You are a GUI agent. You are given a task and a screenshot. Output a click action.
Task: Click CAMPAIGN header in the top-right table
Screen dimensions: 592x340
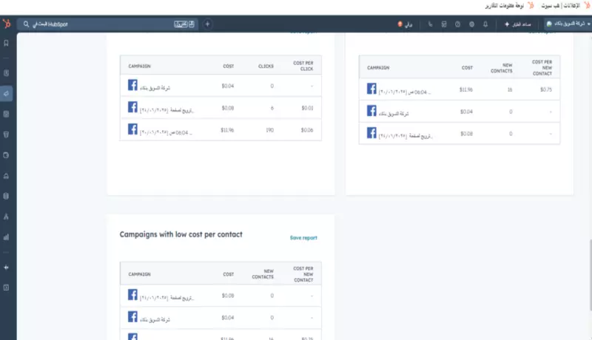(x=378, y=68)
